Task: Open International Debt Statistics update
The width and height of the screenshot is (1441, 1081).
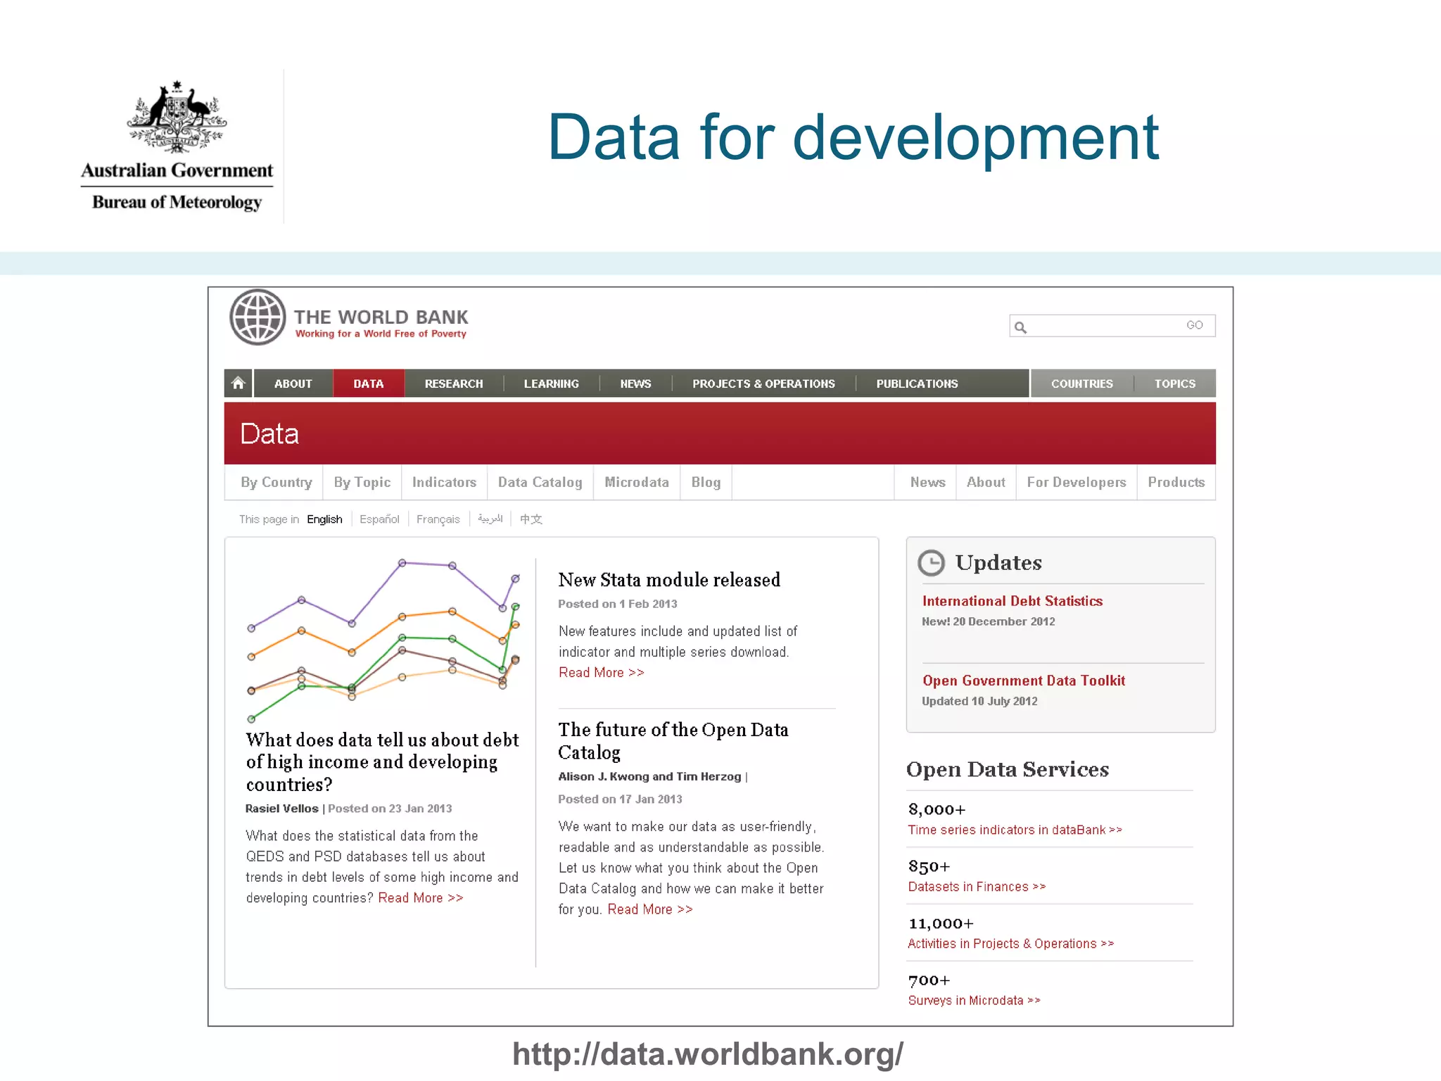Action: tap(1012, 601)
